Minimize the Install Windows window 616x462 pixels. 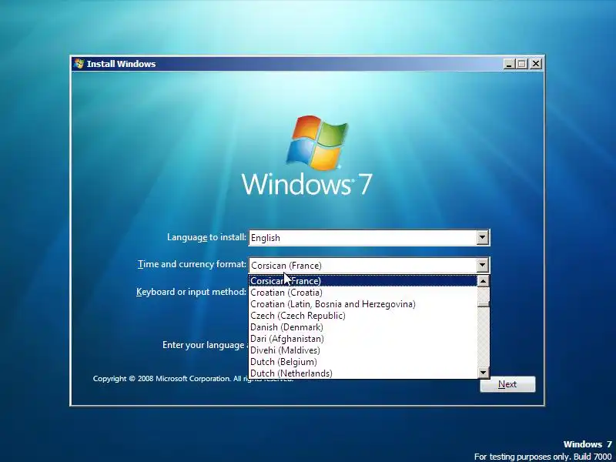click(509, 64)
